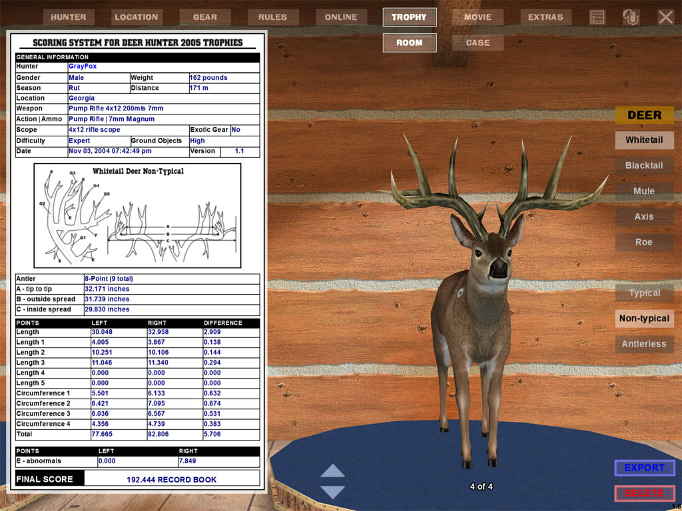Show next trophy with down arrow
Viewport: 682px width, 511px height.
pos(332,492)
